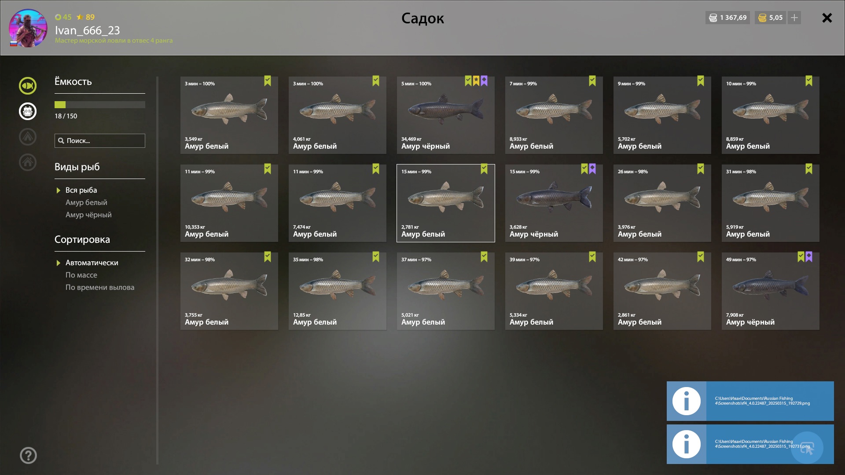This screenshot has width=845, height=475.
Task: Focus the Поиск search field
Action: [x=100, y=141]
